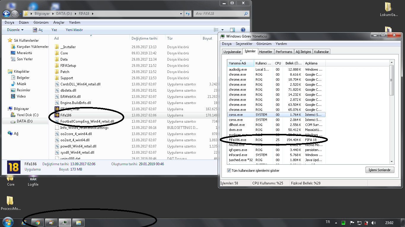The image size is (405, 227).
Task: Switch to Windows Explorer taskbar icon
Action: (79, 223)
